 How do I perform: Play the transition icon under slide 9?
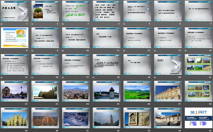[33, 51]
